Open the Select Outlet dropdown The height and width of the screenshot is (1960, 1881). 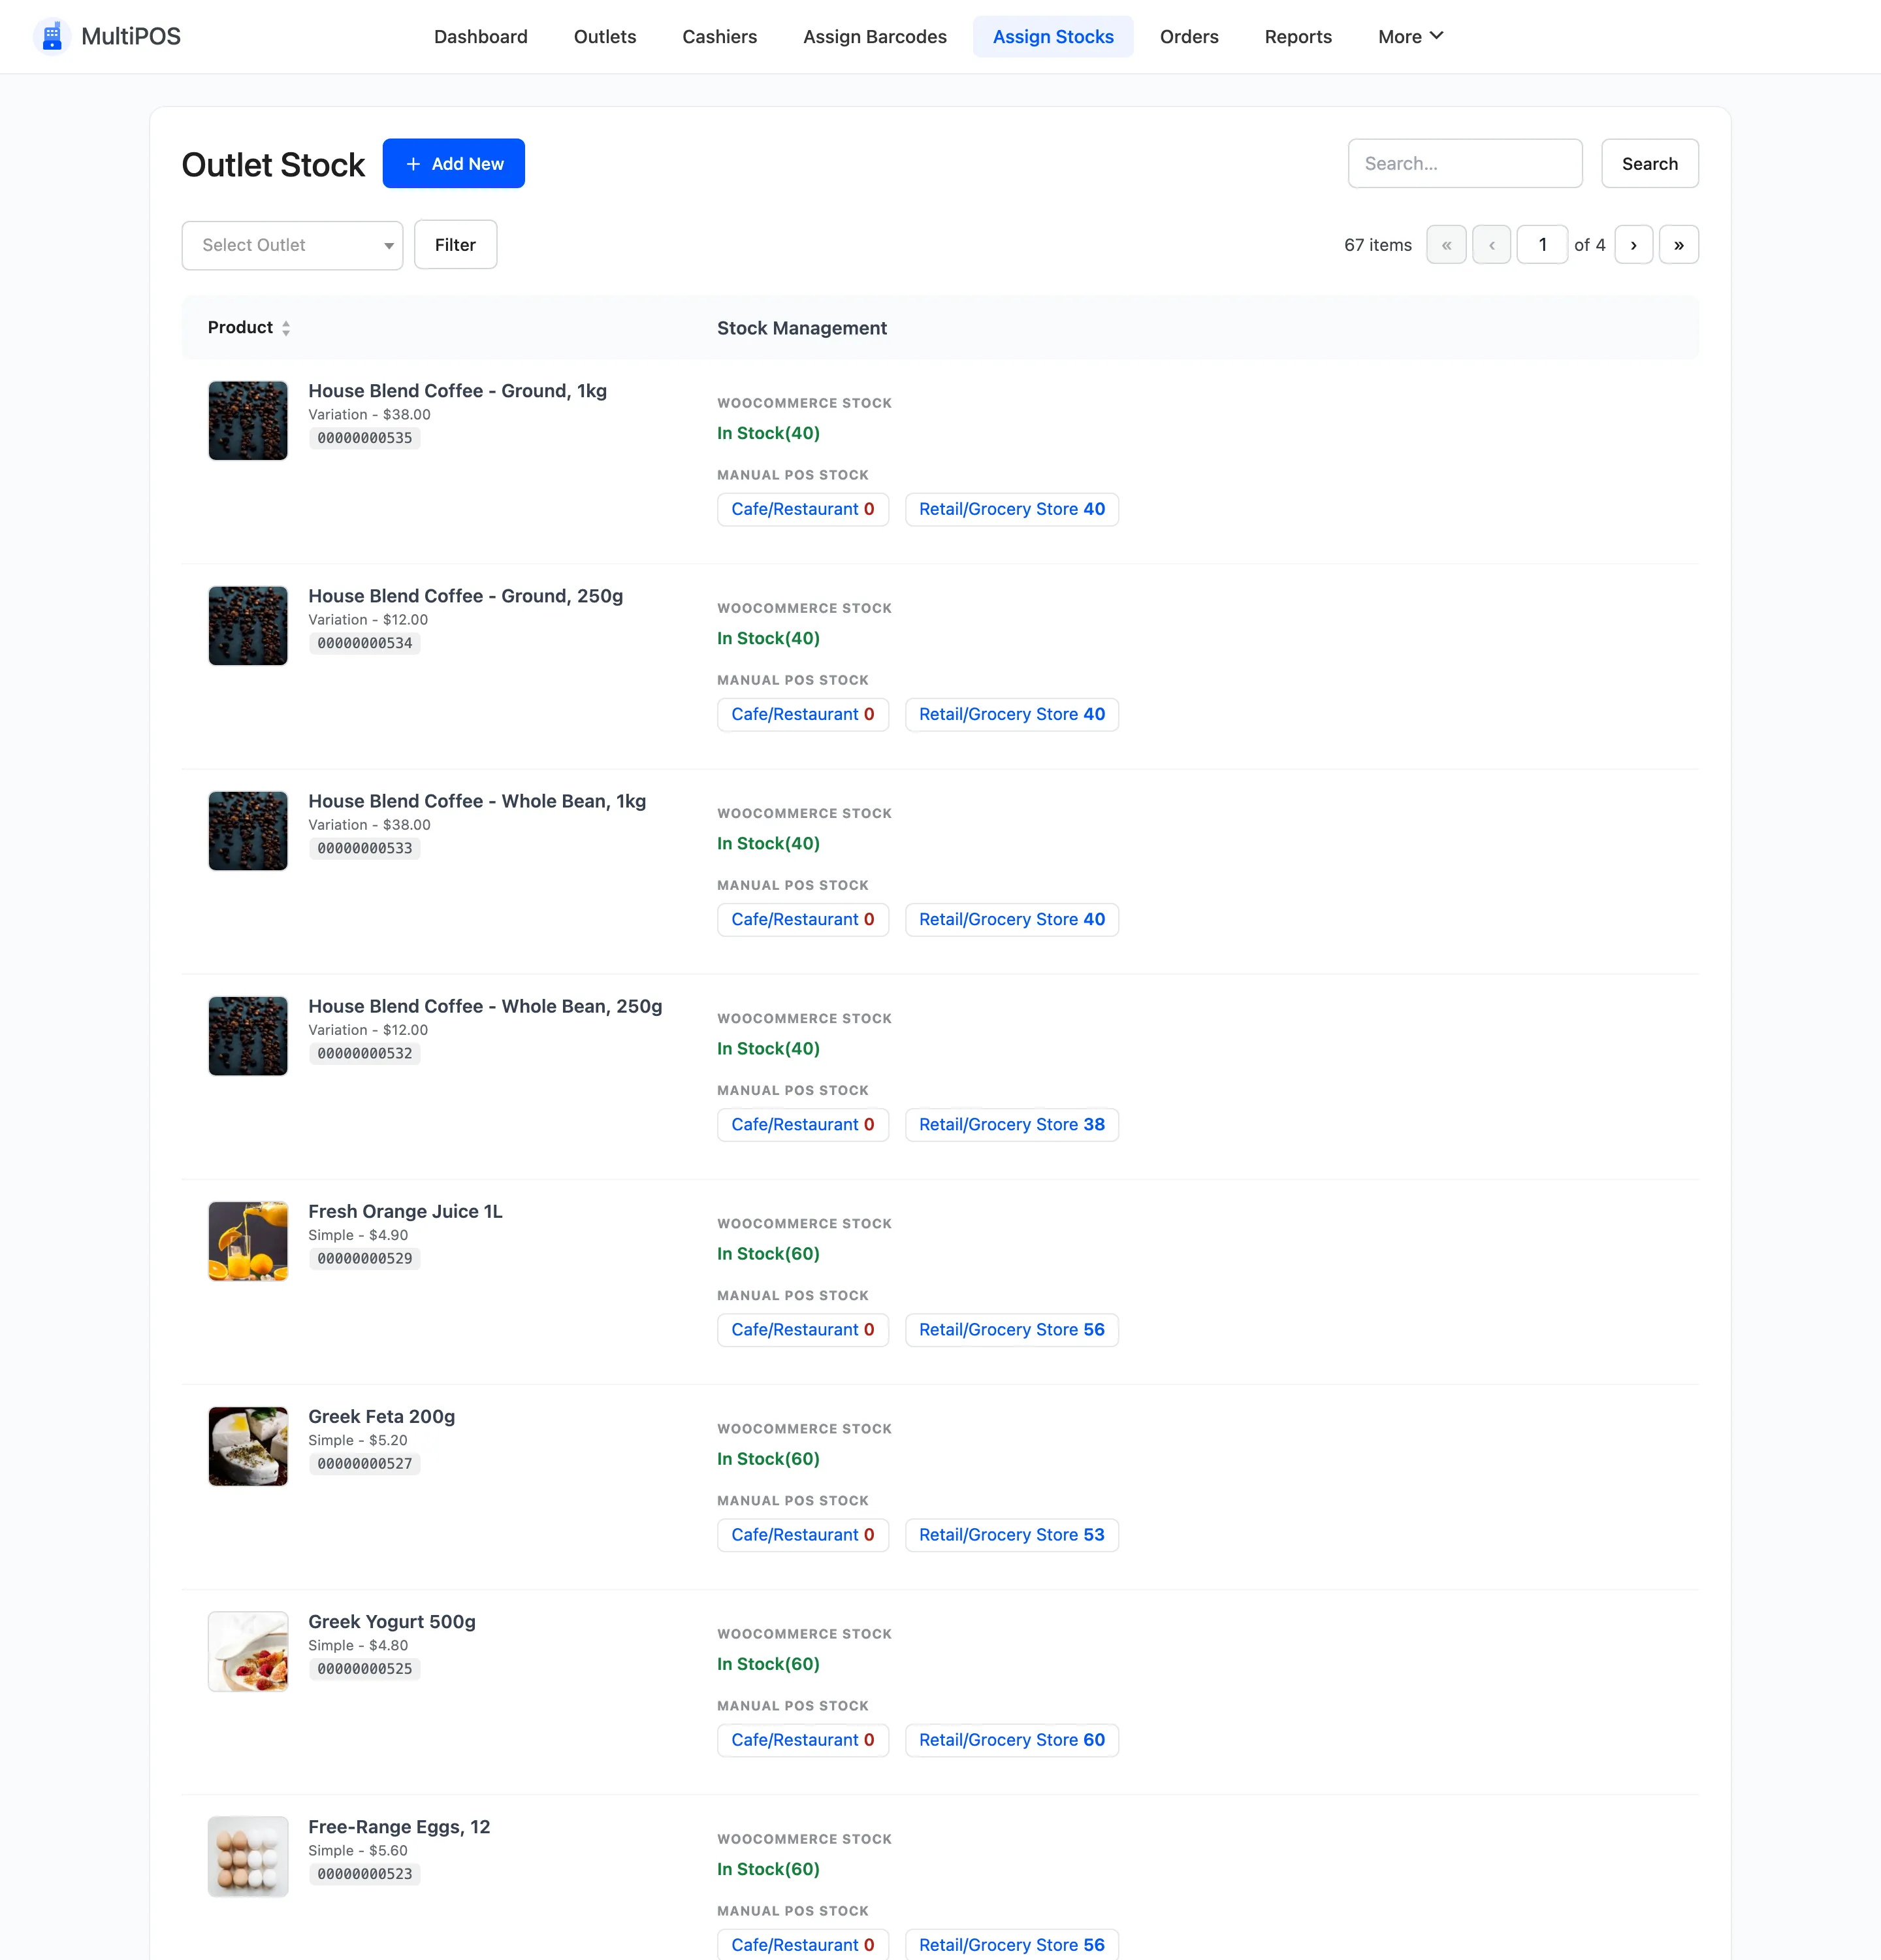pos(292,245)
